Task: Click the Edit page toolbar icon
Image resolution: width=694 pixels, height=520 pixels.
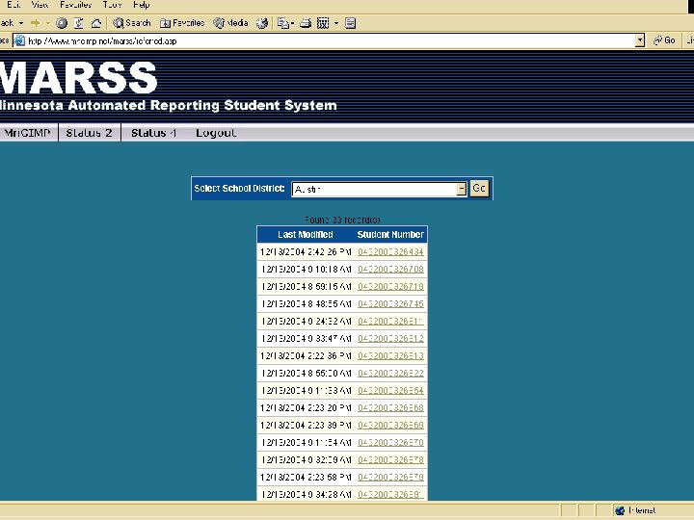Action: tap(323, 23)
